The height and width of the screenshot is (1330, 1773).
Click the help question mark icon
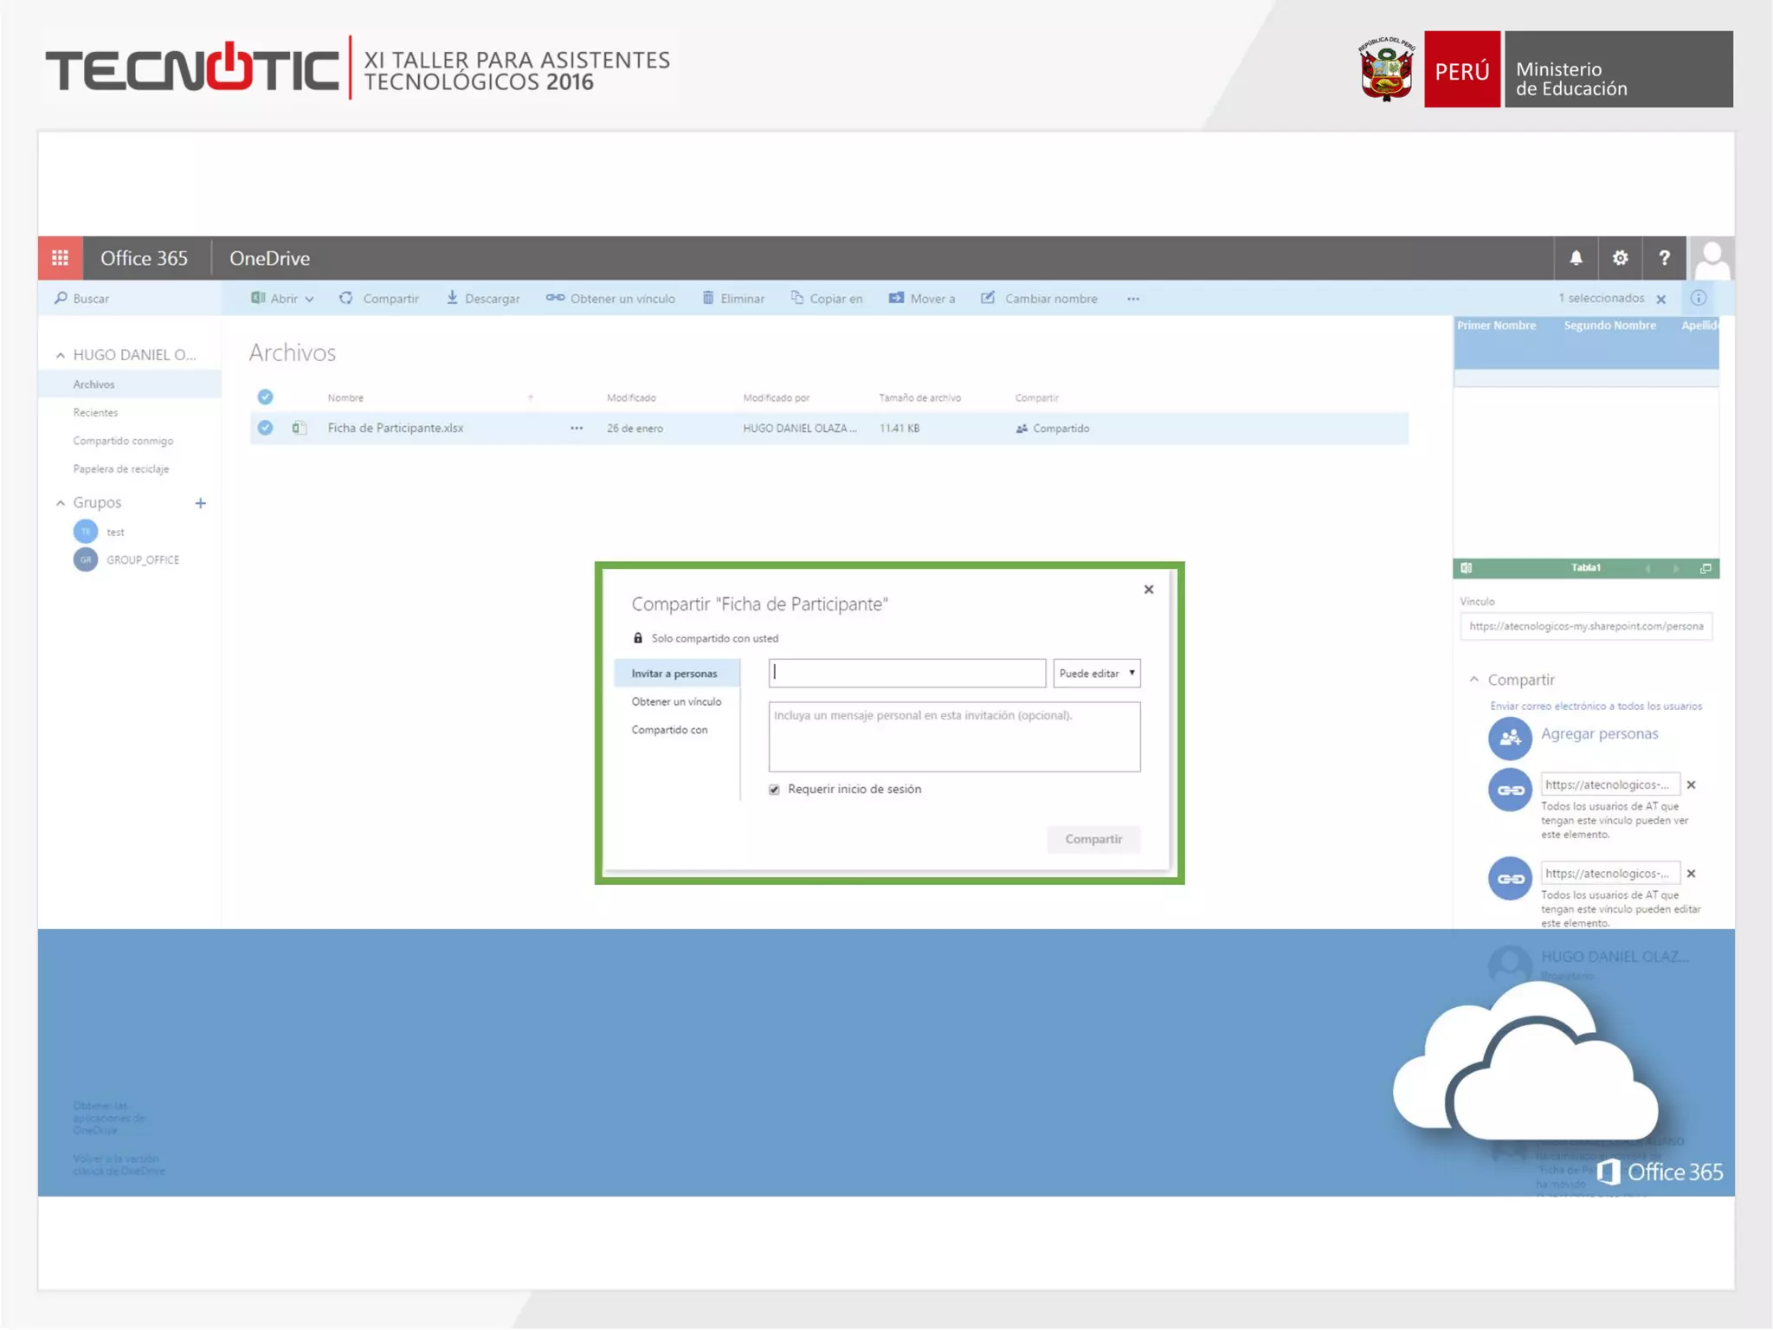click(x=1664, y=258)
